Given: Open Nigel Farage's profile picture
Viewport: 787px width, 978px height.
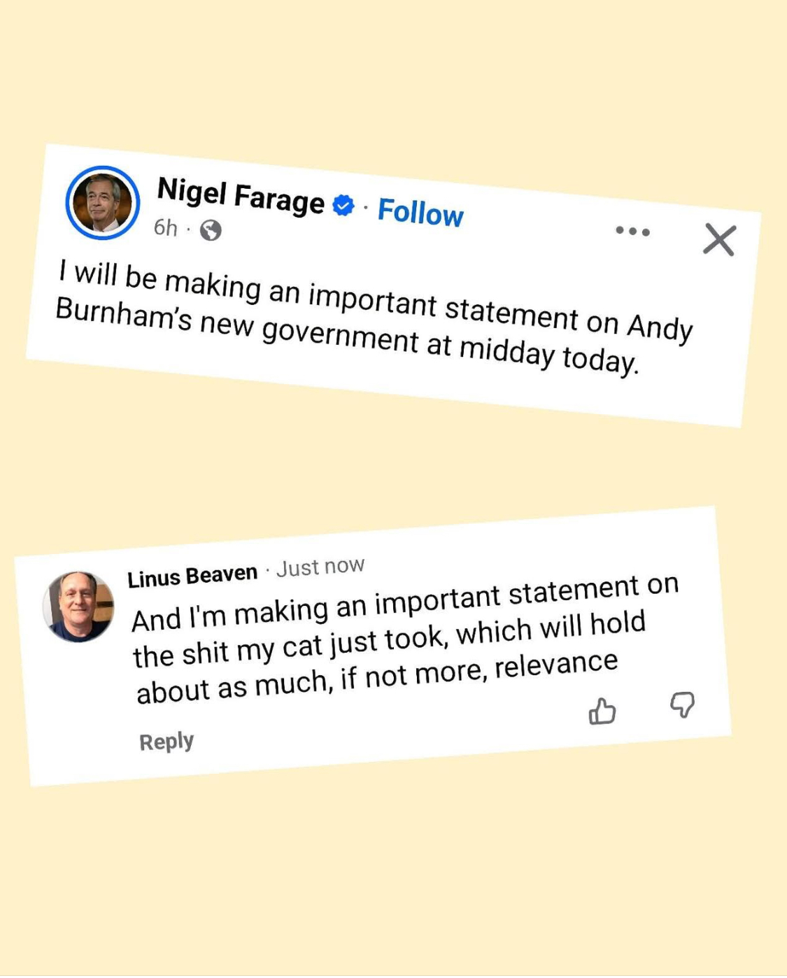Looking at the screenshot, I should (103, 203).
